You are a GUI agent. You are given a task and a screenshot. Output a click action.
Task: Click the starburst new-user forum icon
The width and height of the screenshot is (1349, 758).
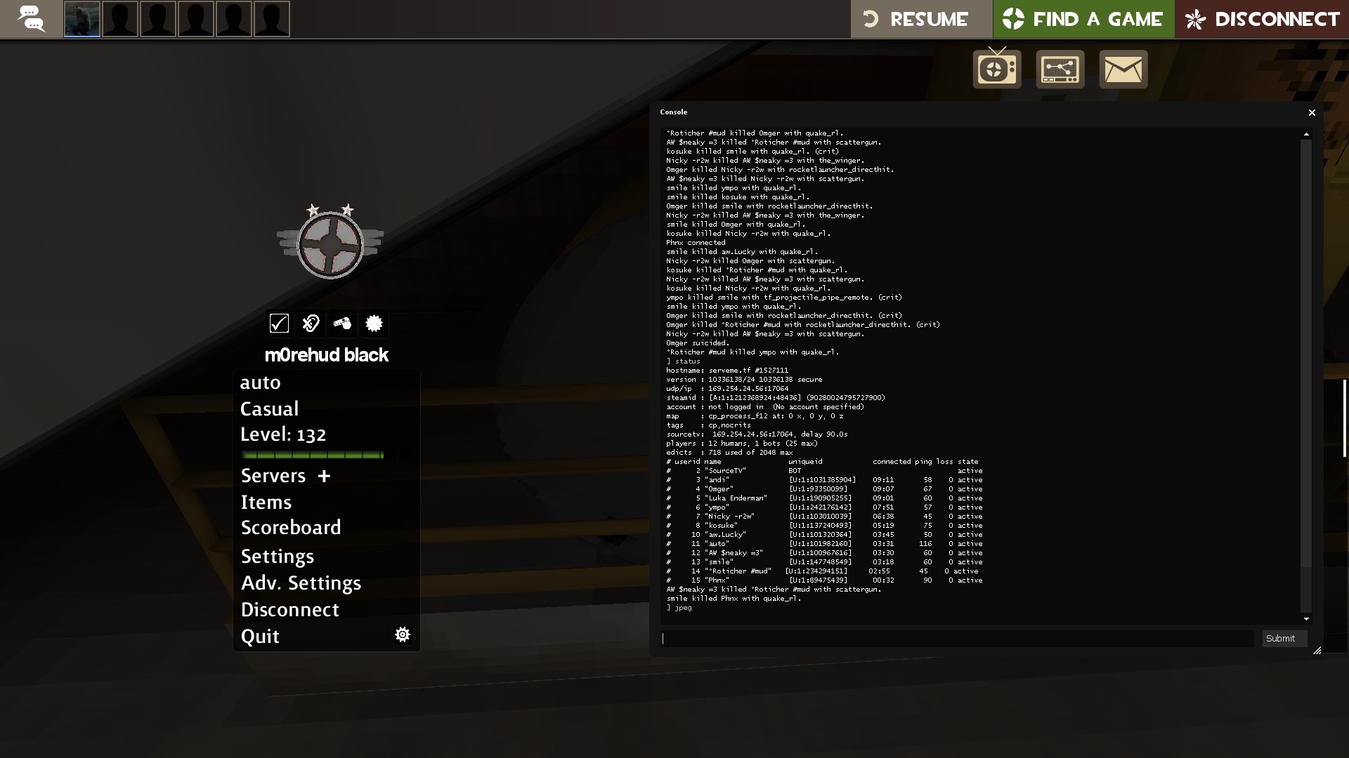(x=374, y=323)
